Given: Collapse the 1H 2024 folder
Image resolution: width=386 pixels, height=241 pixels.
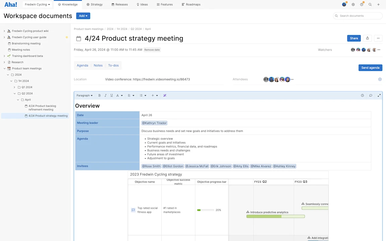Looking at the screenshot, I should pos(11,81).
